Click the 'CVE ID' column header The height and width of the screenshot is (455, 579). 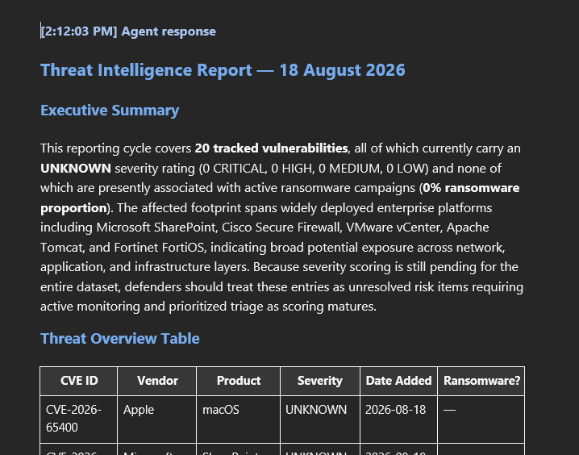(79, 381)
